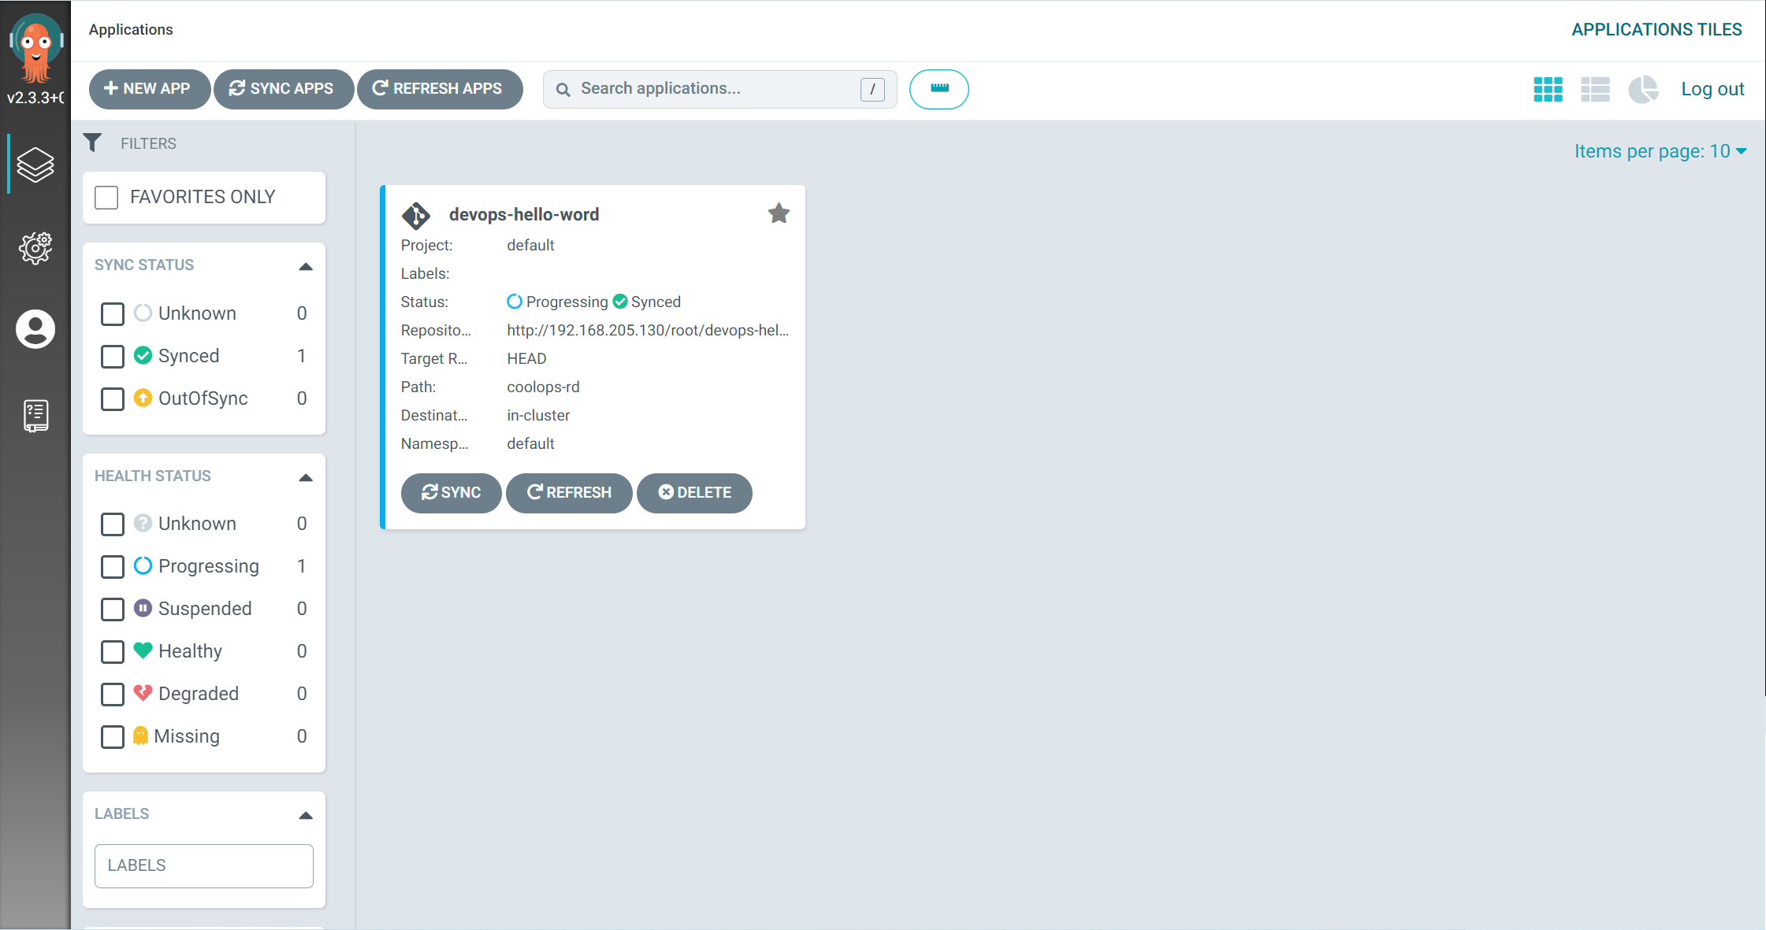Image resolution: width=1766 pixels, height=930 pixels.
Task: Click the broken heart Degraded icon
Action: [x=143, y=693]
